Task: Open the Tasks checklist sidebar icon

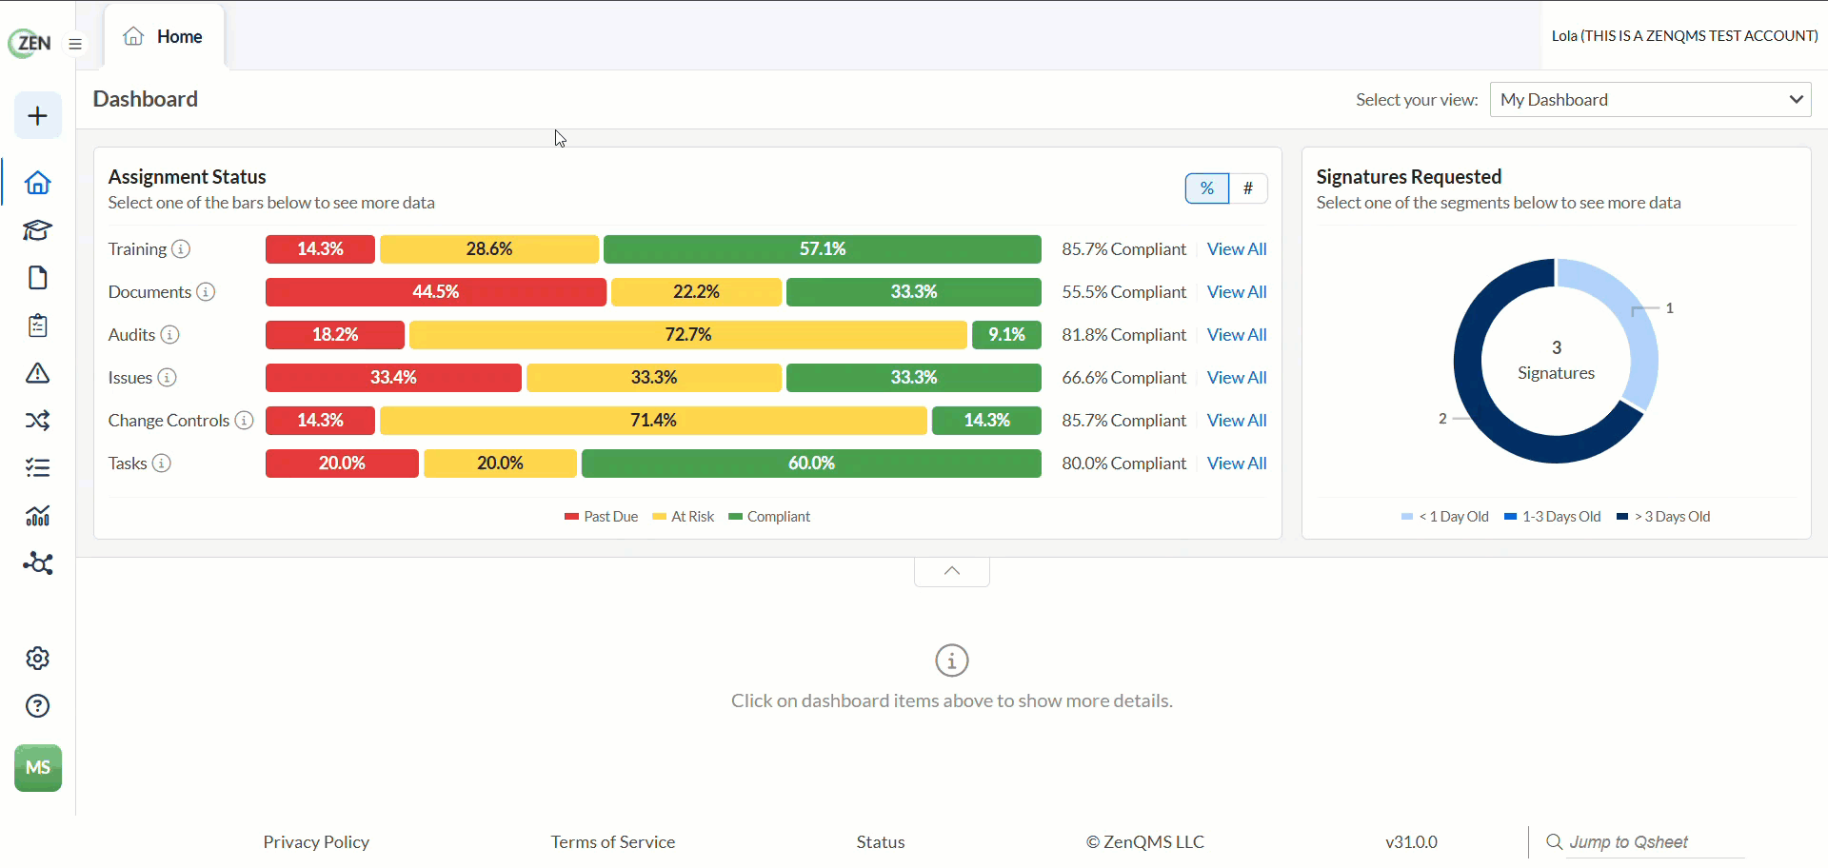Action: tap(37, 468)
